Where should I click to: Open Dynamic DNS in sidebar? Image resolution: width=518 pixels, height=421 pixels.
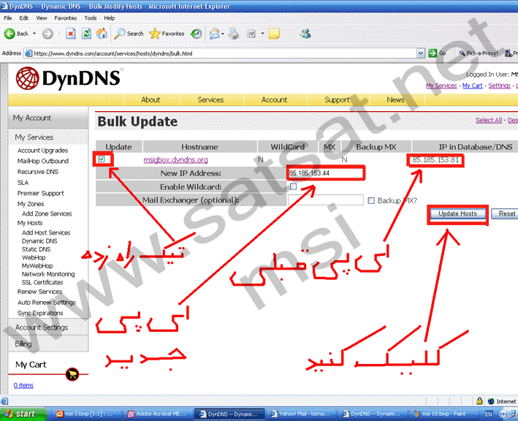tap(39, 241)
